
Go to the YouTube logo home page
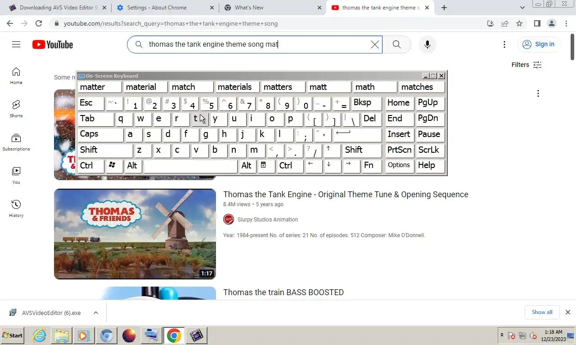(x=52, y=44)
